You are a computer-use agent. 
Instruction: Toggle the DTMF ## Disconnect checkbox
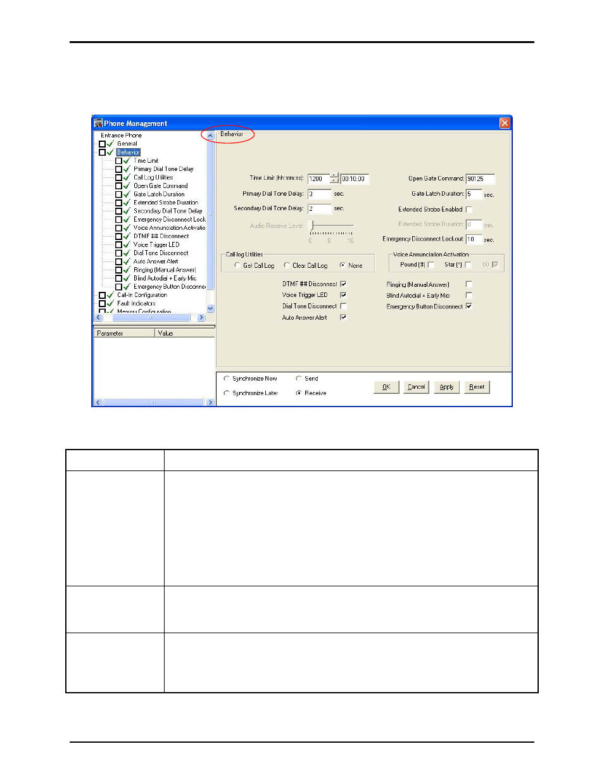pos(343,284)
